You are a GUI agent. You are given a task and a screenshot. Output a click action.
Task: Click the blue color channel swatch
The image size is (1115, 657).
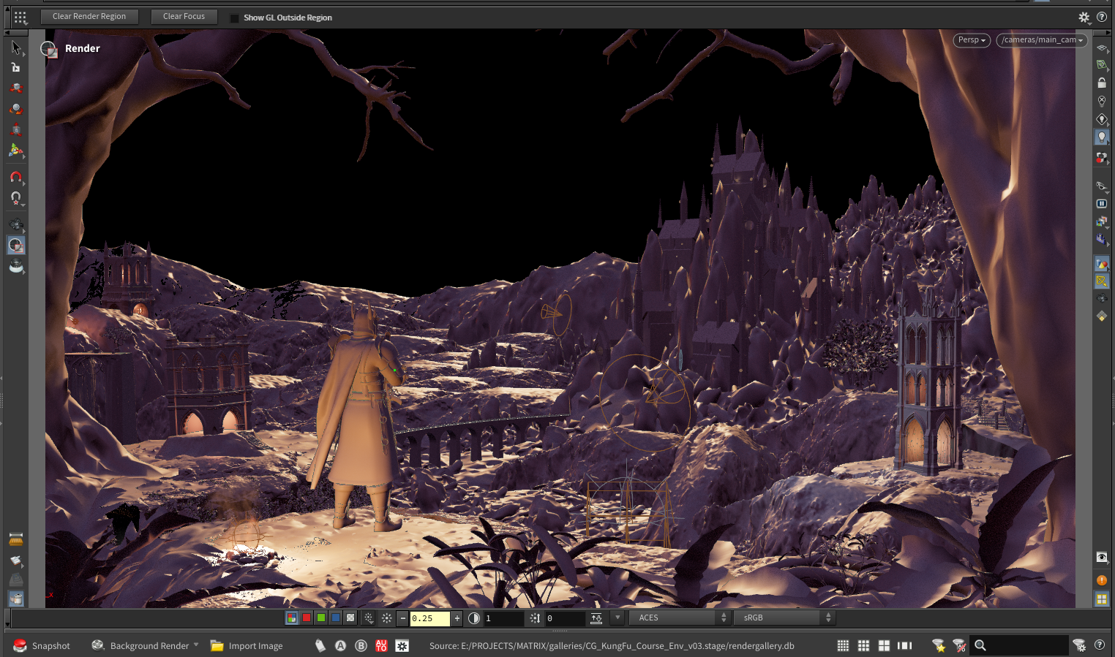point(336,618)
